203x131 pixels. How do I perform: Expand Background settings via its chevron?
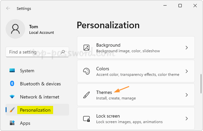(186, 48)
